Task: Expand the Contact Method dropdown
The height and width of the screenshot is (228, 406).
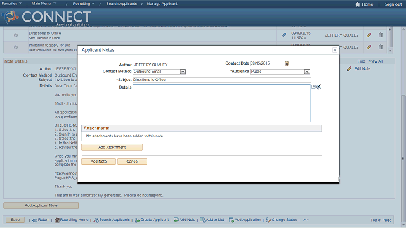Action: [183, 72]
